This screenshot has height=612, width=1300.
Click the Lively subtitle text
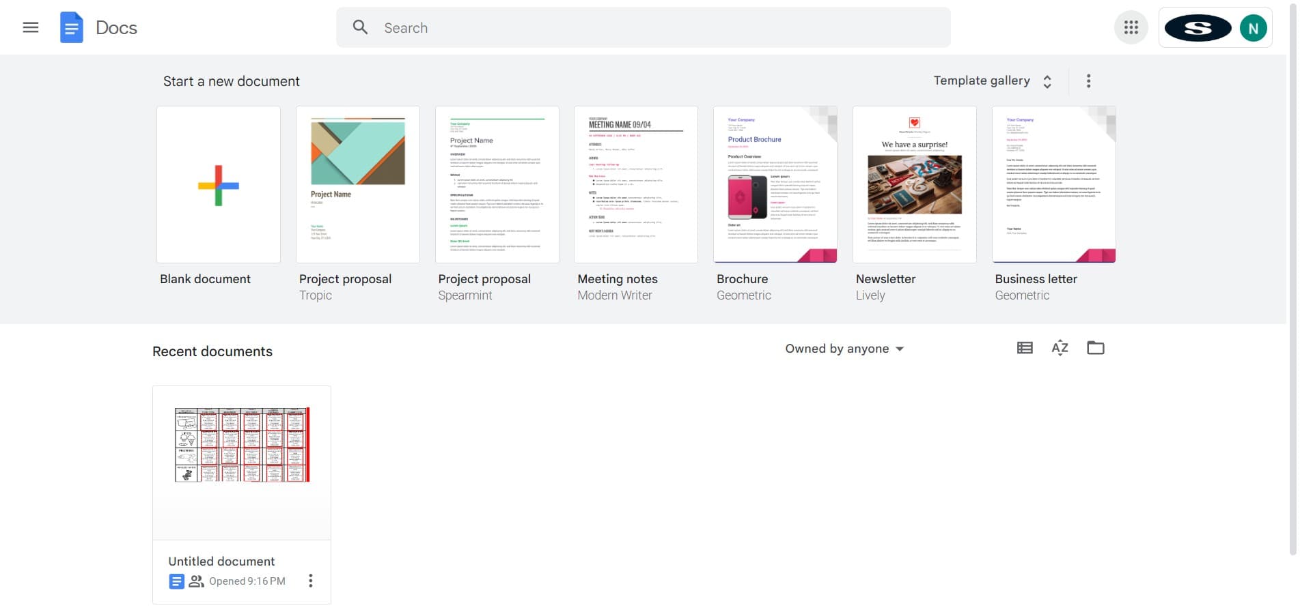tap(870, 295)
